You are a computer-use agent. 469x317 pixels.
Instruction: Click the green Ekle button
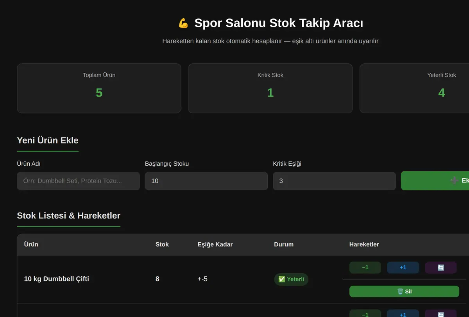[x=435, y=181]
